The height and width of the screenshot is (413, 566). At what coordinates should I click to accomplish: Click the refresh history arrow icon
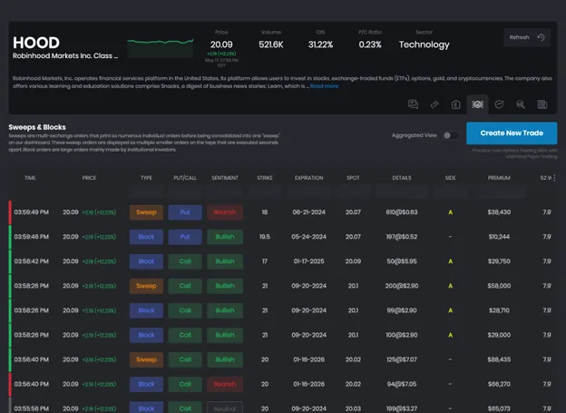click(x=541, y=37)
